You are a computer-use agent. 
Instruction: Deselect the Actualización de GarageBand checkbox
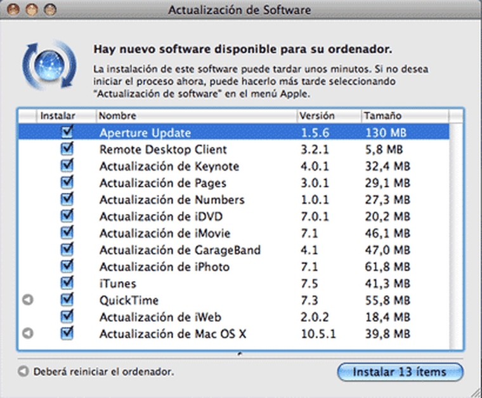tap(67, 249)
